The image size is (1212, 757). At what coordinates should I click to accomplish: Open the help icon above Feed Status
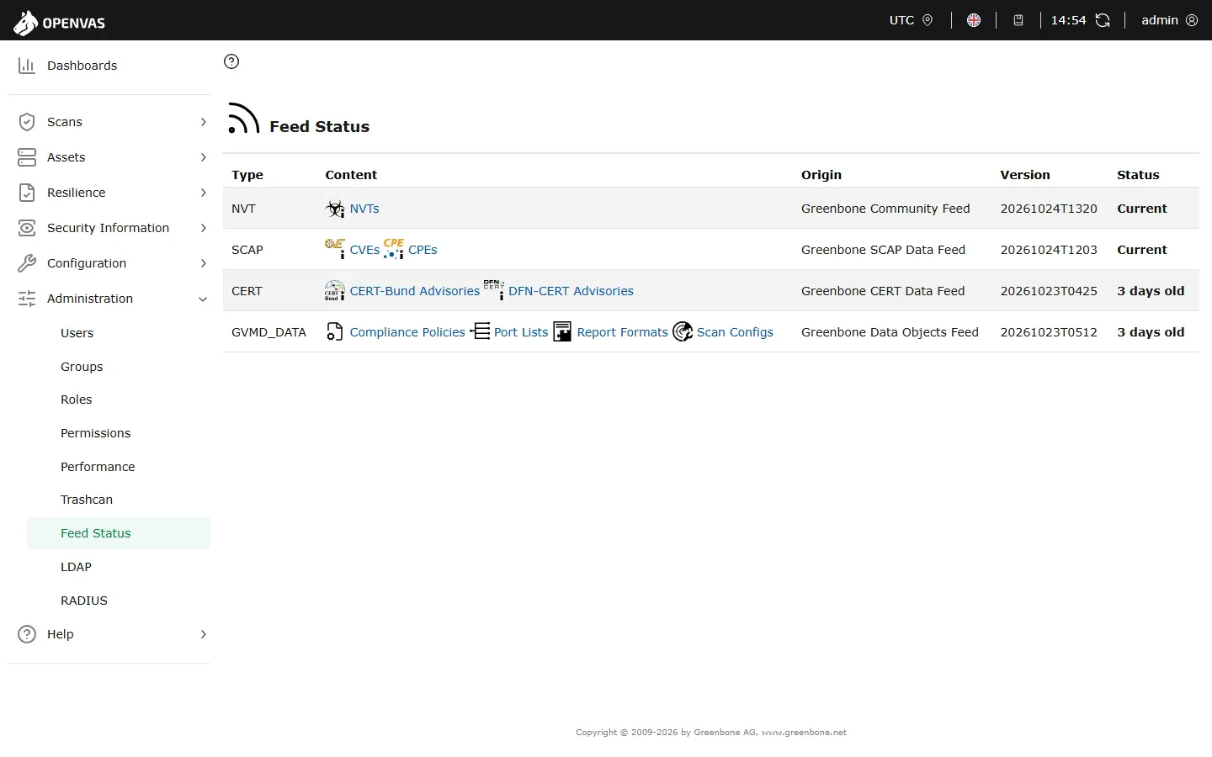[x=231, y=61]
